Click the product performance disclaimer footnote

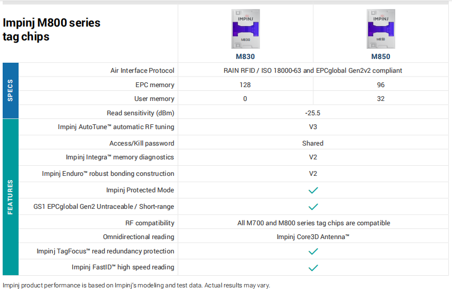[137, 285]
